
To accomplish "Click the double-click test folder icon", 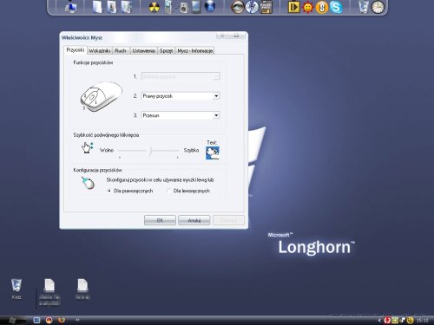I will click(x=213, y=153).
